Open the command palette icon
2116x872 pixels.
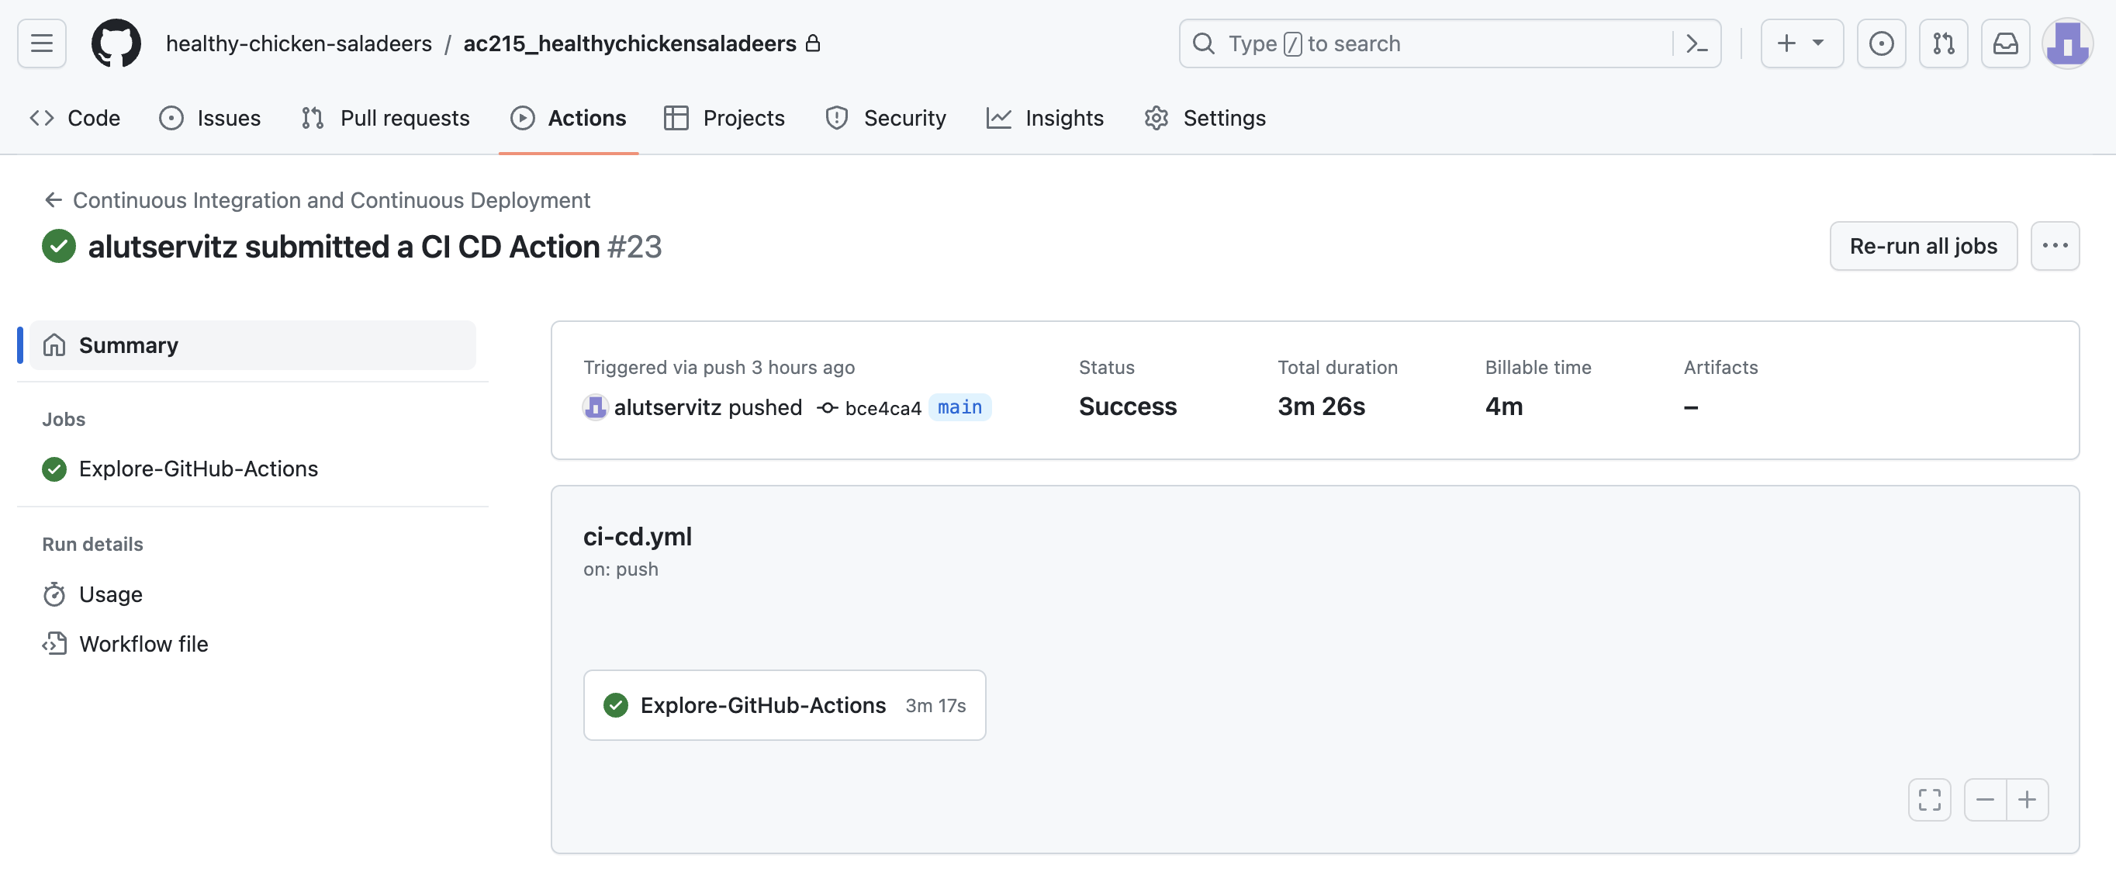coord(1696,43)
